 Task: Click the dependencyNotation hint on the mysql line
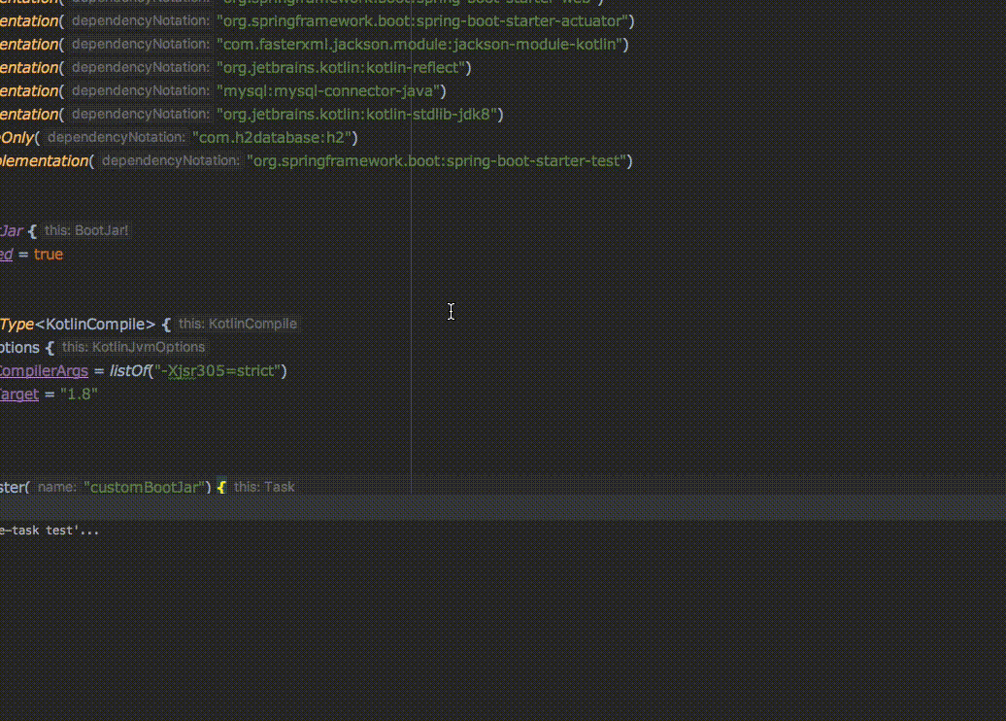tap(141, 90)
